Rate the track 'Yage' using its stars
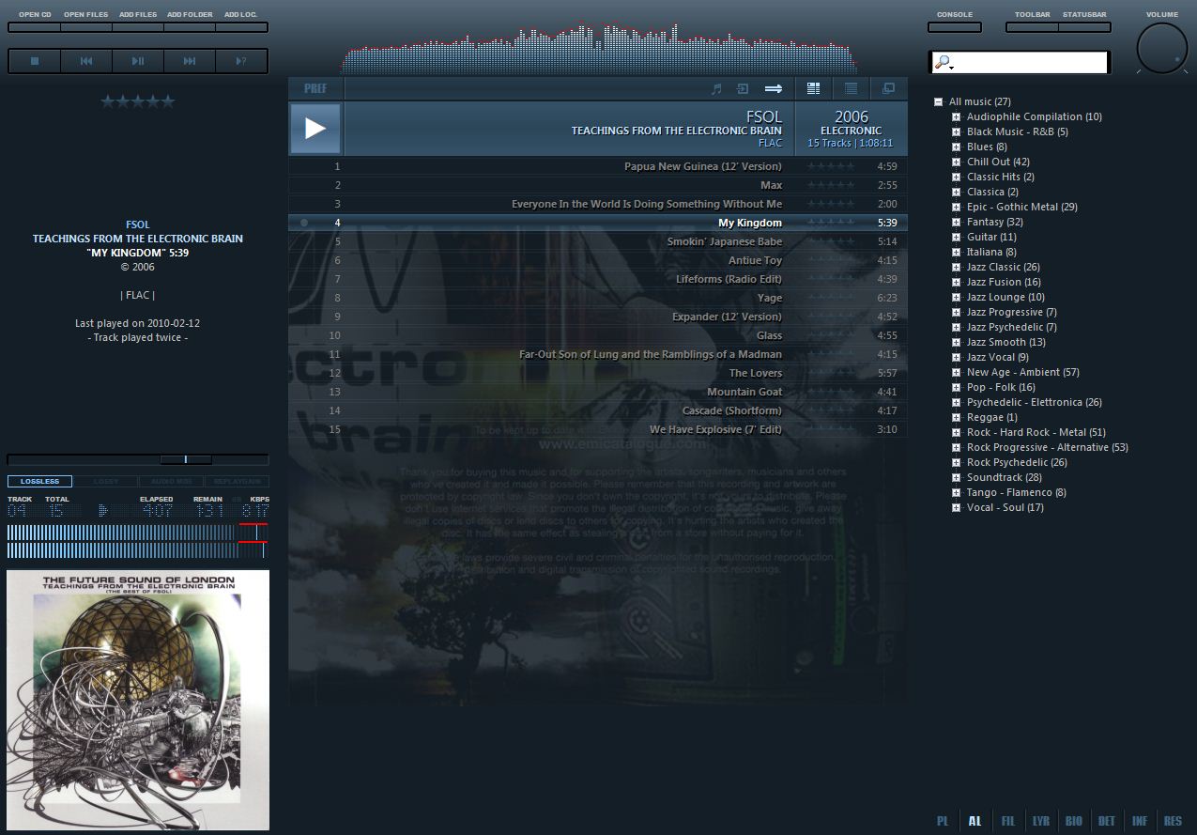The image size is (1197, 835). [833, 298]
